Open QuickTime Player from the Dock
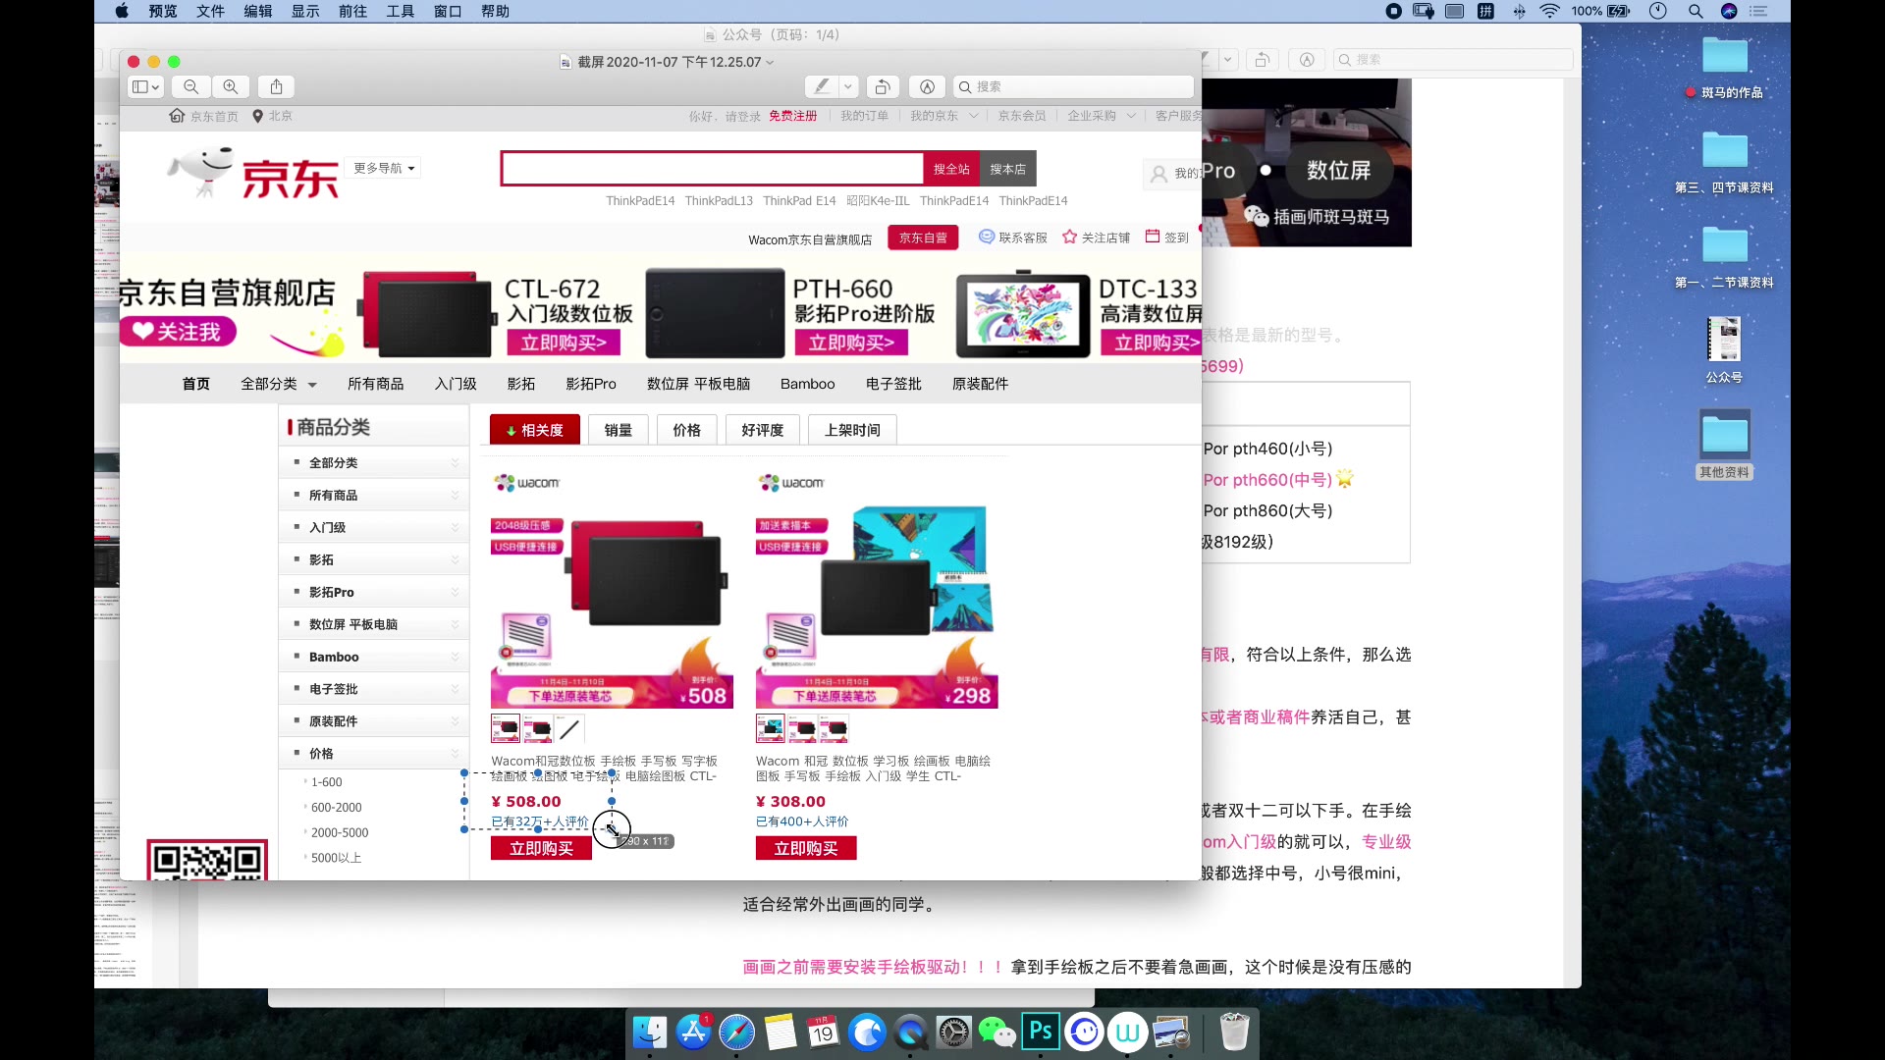1885x1060 pixels. (x=910, y=1032)
